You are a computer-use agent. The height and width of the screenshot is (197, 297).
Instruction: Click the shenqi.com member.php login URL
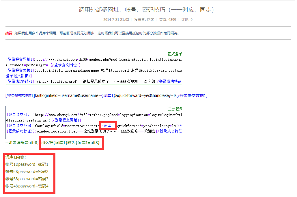[x=87, y=59]
